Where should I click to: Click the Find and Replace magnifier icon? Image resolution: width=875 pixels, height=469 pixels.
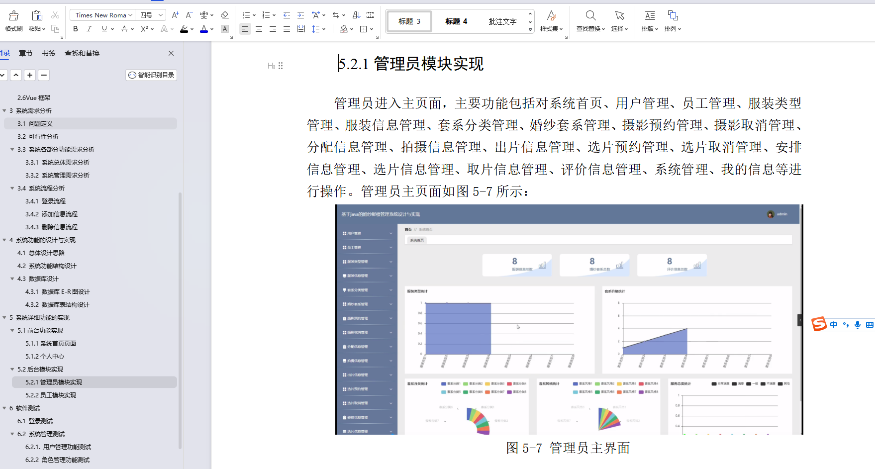coord(590,15)
